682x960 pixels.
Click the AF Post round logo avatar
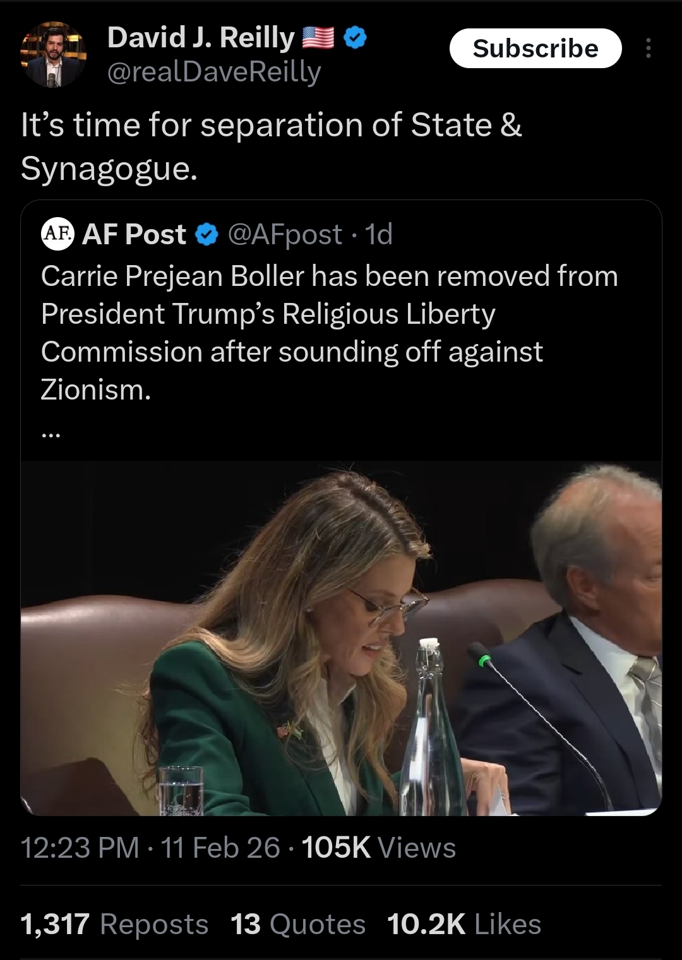pyautogui.click(x=57, y=234)
